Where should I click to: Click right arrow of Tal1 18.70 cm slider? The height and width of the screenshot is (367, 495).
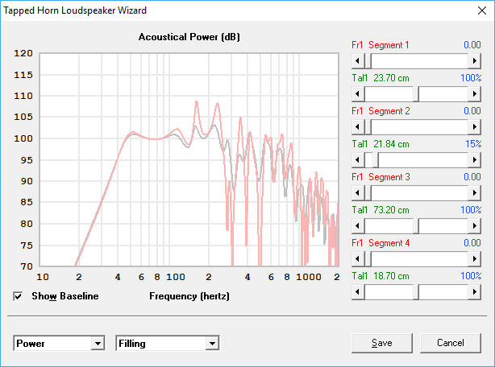click(x=475, y=292)
